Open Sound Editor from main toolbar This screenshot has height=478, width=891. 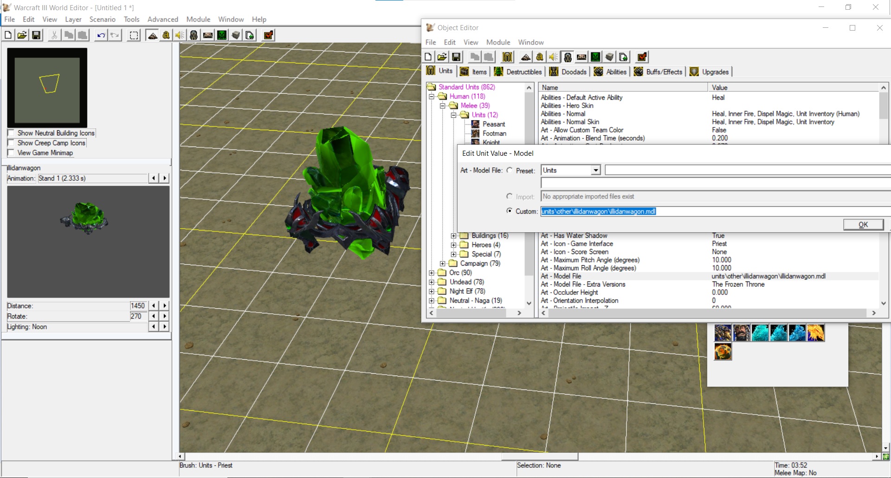click(x=180, y=35)
